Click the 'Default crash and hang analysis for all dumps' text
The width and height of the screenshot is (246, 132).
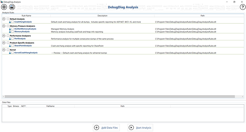click(x=96, y=22)
